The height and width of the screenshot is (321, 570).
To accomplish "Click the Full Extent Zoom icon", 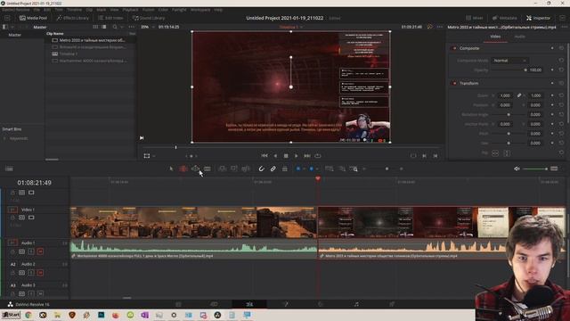I will coord(330,169).
